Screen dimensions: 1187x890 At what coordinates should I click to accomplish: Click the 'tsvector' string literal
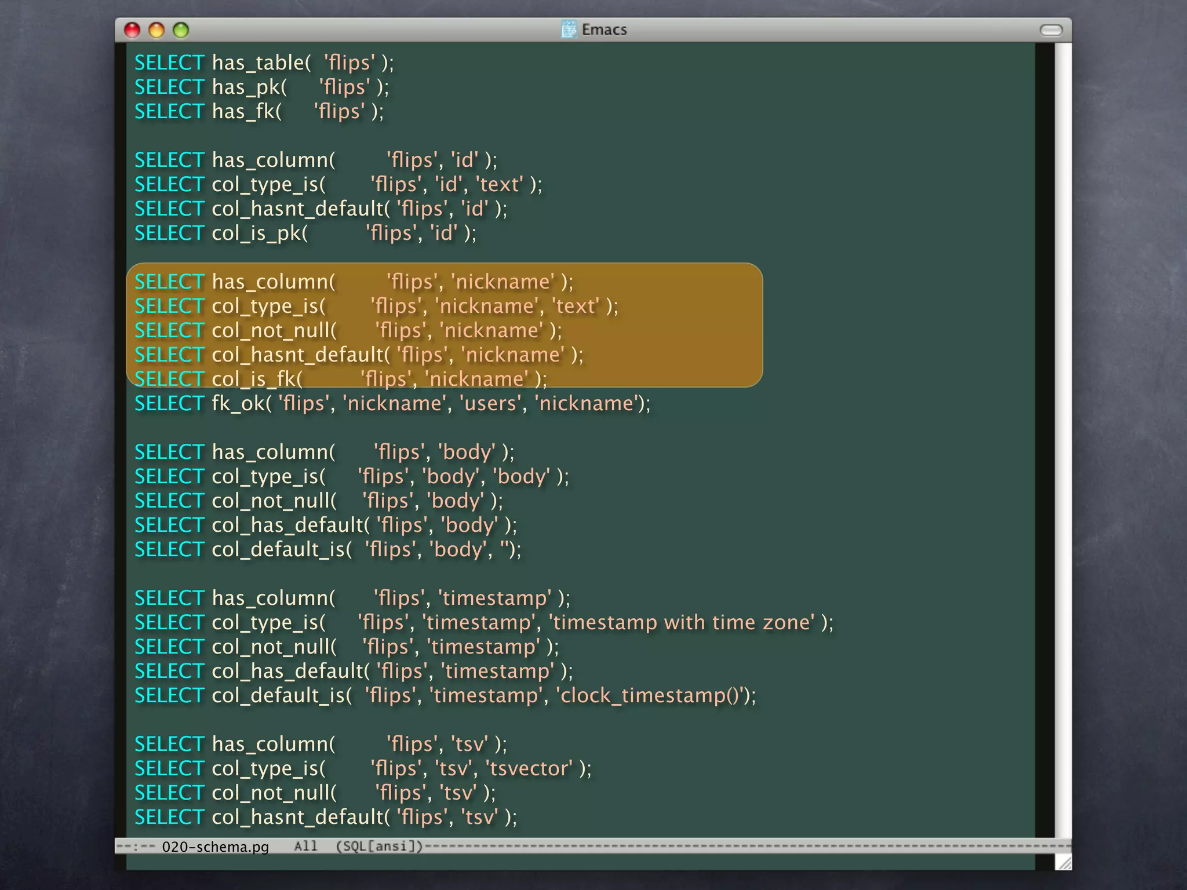pos(529,768)
